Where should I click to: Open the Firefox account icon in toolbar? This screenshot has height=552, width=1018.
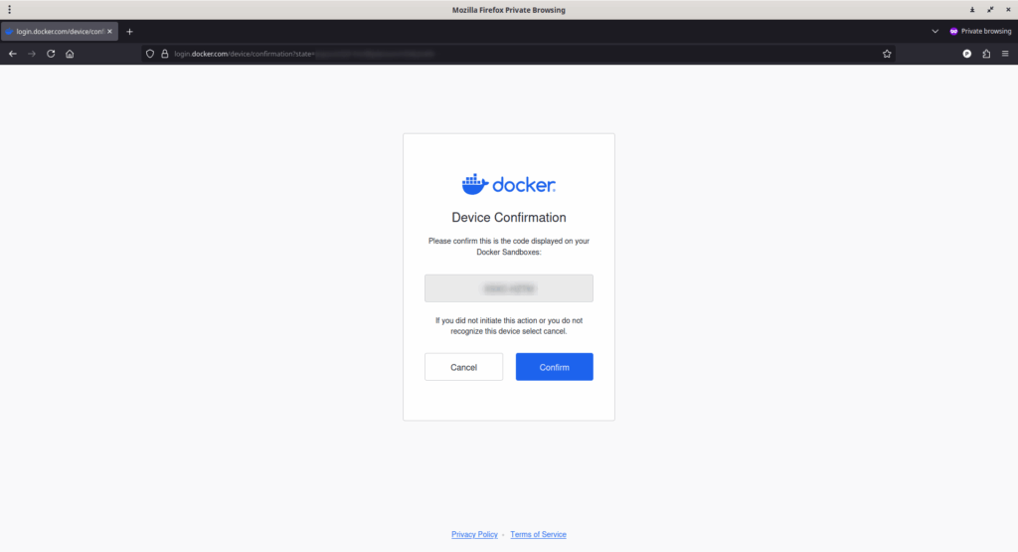966,54
